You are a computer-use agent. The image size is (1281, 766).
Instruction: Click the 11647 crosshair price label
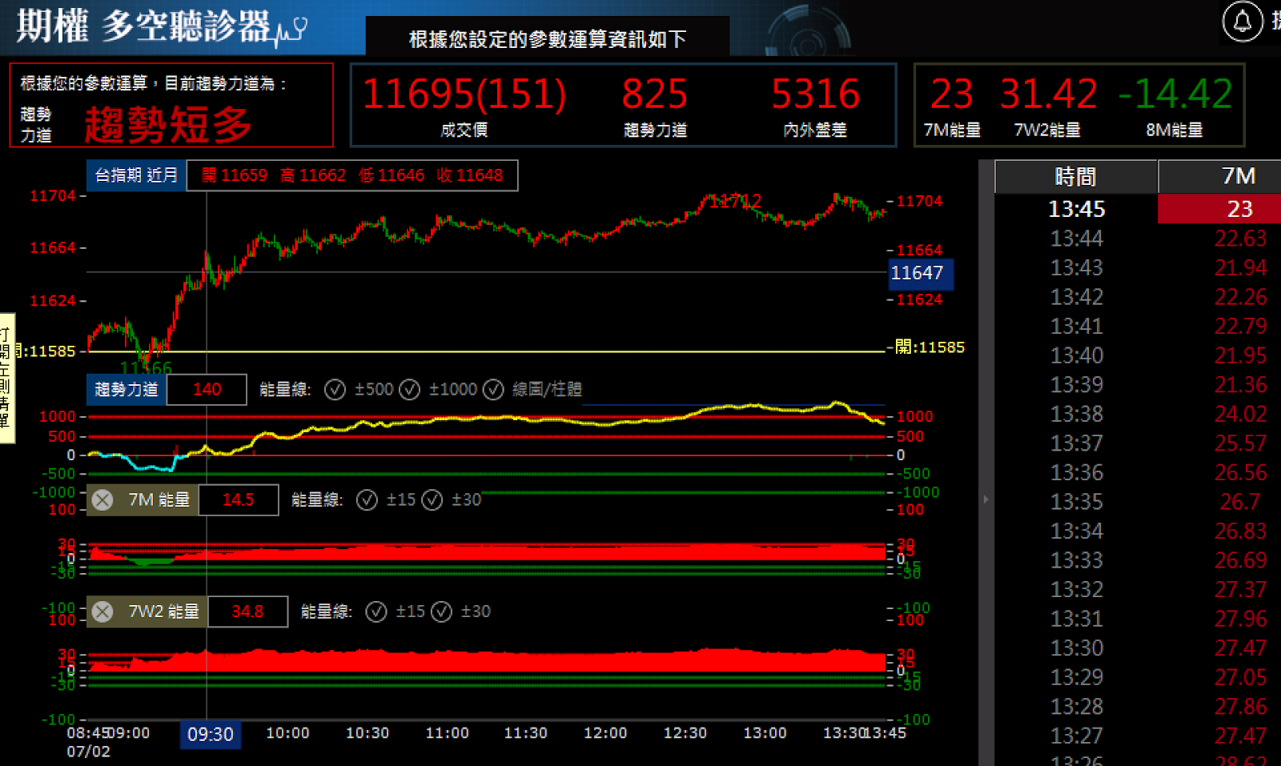pos(921,274)
